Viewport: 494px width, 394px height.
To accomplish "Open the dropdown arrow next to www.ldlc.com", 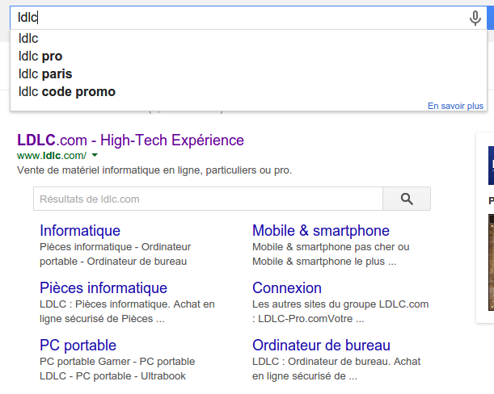I will 95,155.
